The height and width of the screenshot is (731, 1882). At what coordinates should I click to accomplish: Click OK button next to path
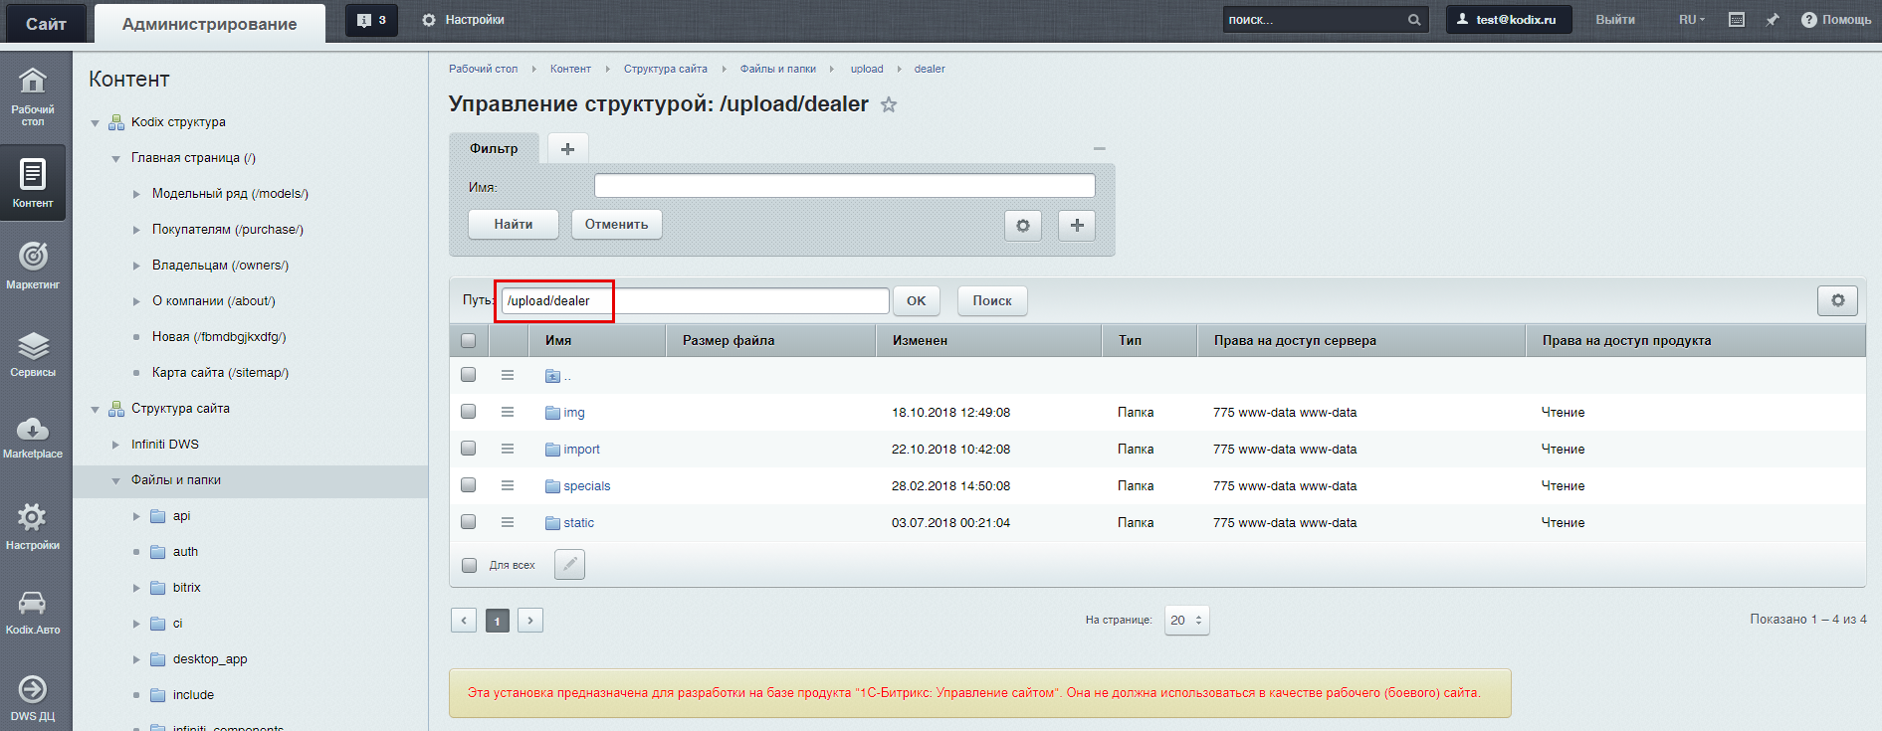pyautogui.click(x=917, y=300)
